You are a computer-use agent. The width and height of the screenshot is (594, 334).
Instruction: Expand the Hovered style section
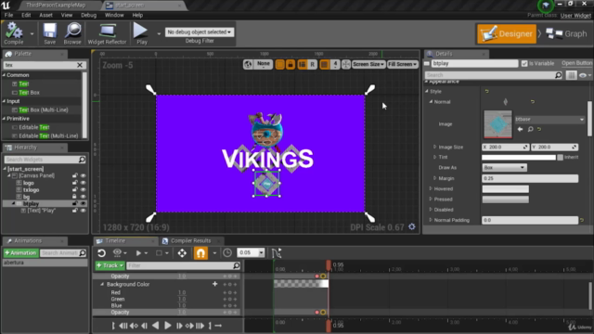point(431,188)
